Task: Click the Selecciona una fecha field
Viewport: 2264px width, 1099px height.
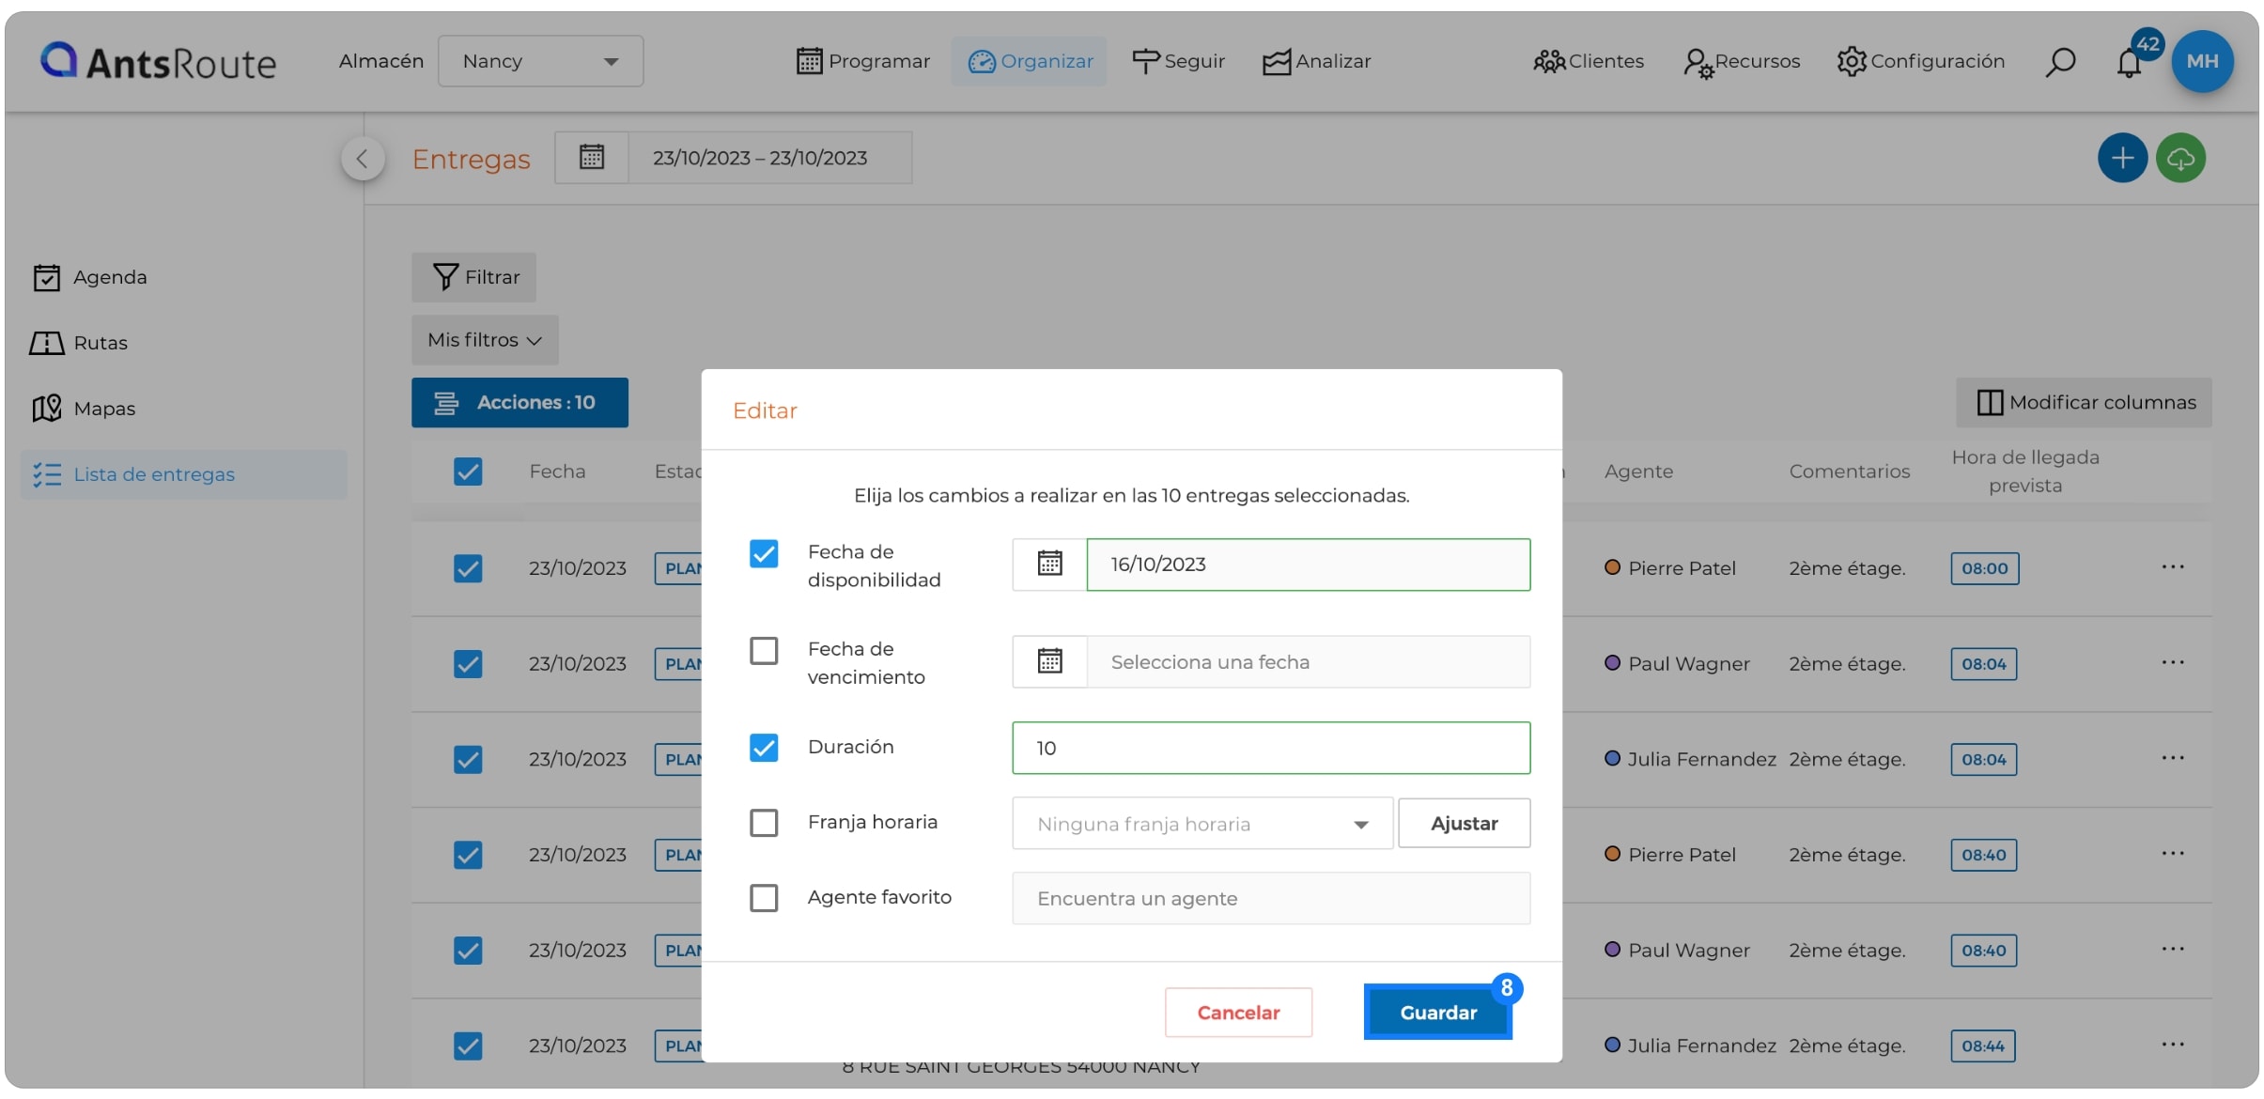Action: (x=1308, y=662)
